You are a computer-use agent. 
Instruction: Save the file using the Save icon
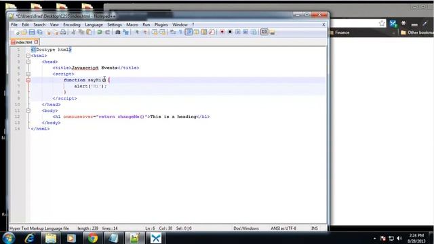32,32
